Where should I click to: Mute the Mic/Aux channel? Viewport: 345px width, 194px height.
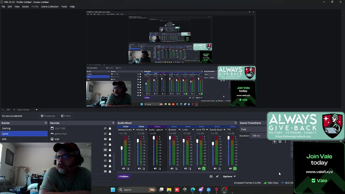(x=139, y=169)
